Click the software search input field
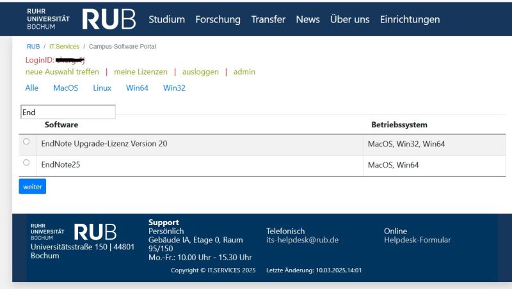The width and height of the screenshot is (512, 289). click(x=68, y=112)
